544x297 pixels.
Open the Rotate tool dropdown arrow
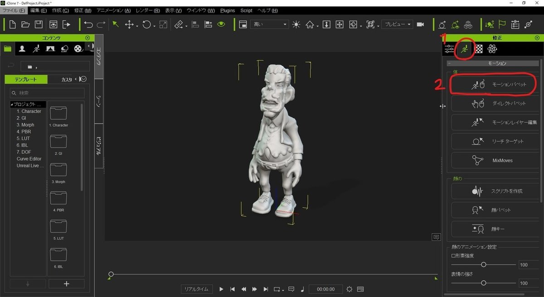[x=155, y=26]
